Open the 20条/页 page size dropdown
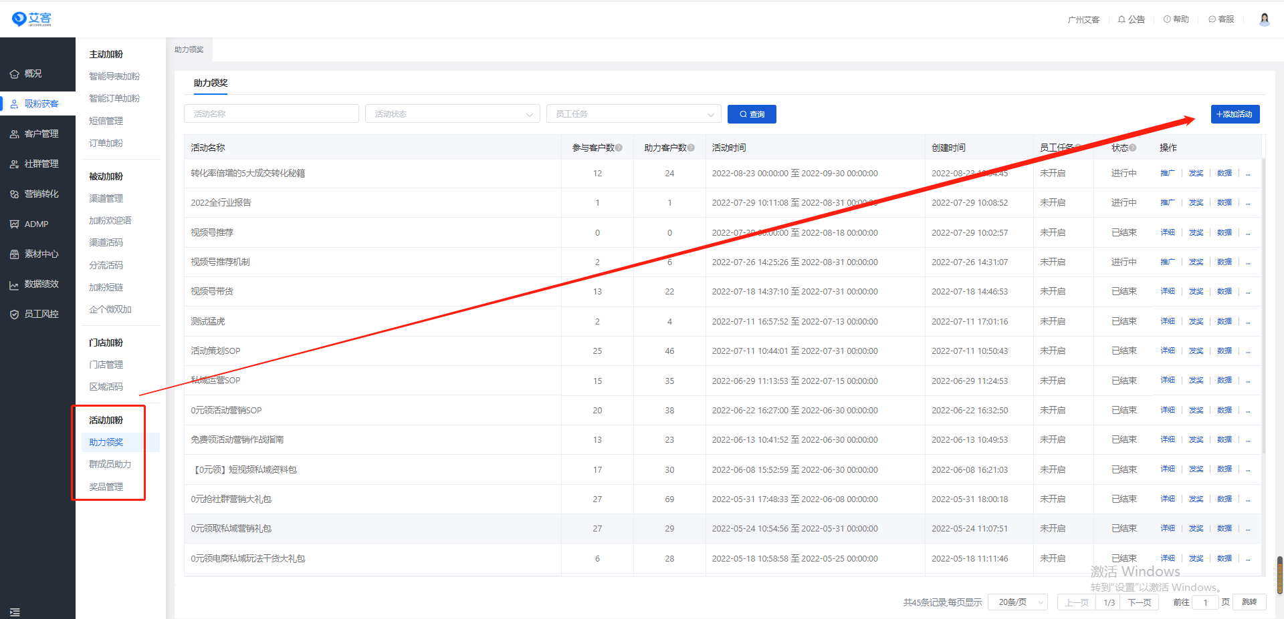The width and height of the screenshot is (1284, 619). (x=1018, y=602)
